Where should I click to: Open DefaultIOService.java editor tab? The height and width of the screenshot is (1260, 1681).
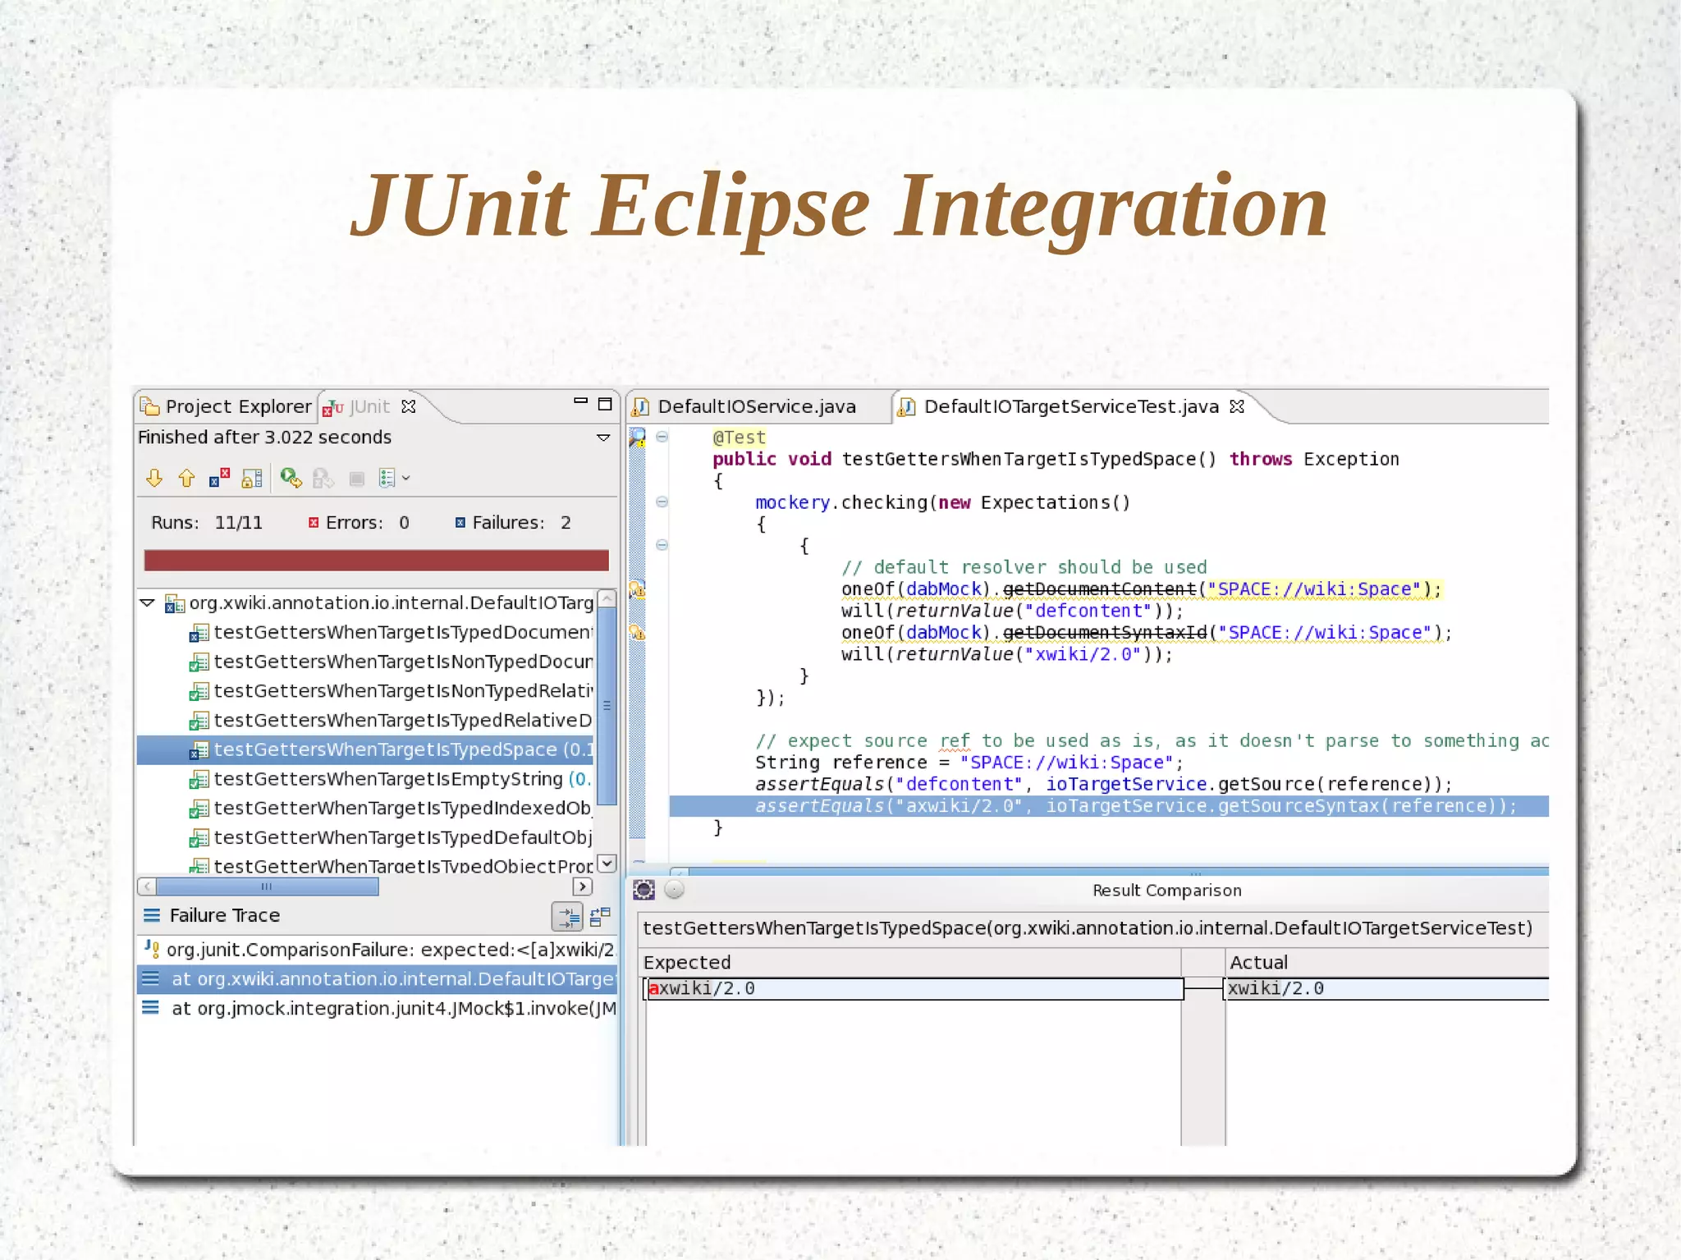[755, 406]
